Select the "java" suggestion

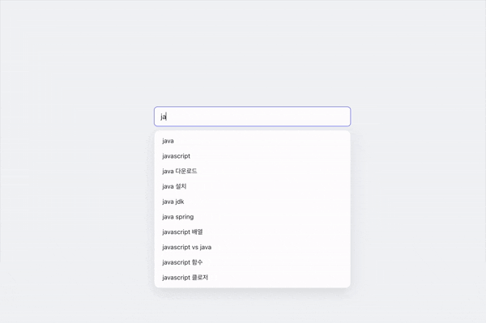[x=252, y=141]
